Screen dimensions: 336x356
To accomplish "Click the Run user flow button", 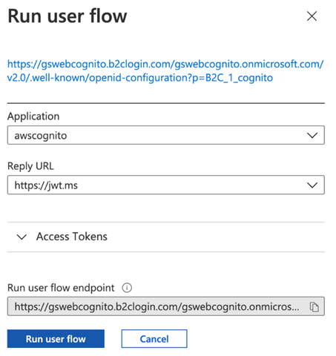I will (x=56, y=339).
